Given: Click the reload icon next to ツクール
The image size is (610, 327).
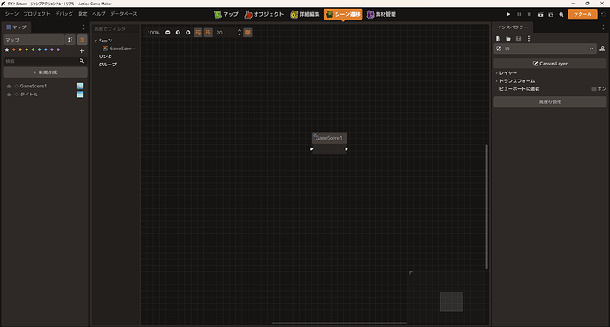Looking at the screenshot, I should [x=604, y=14].
